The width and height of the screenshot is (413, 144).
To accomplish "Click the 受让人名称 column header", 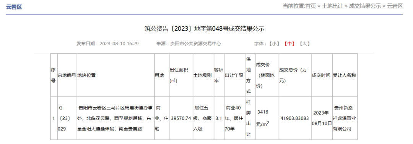I will pos(345,75).
